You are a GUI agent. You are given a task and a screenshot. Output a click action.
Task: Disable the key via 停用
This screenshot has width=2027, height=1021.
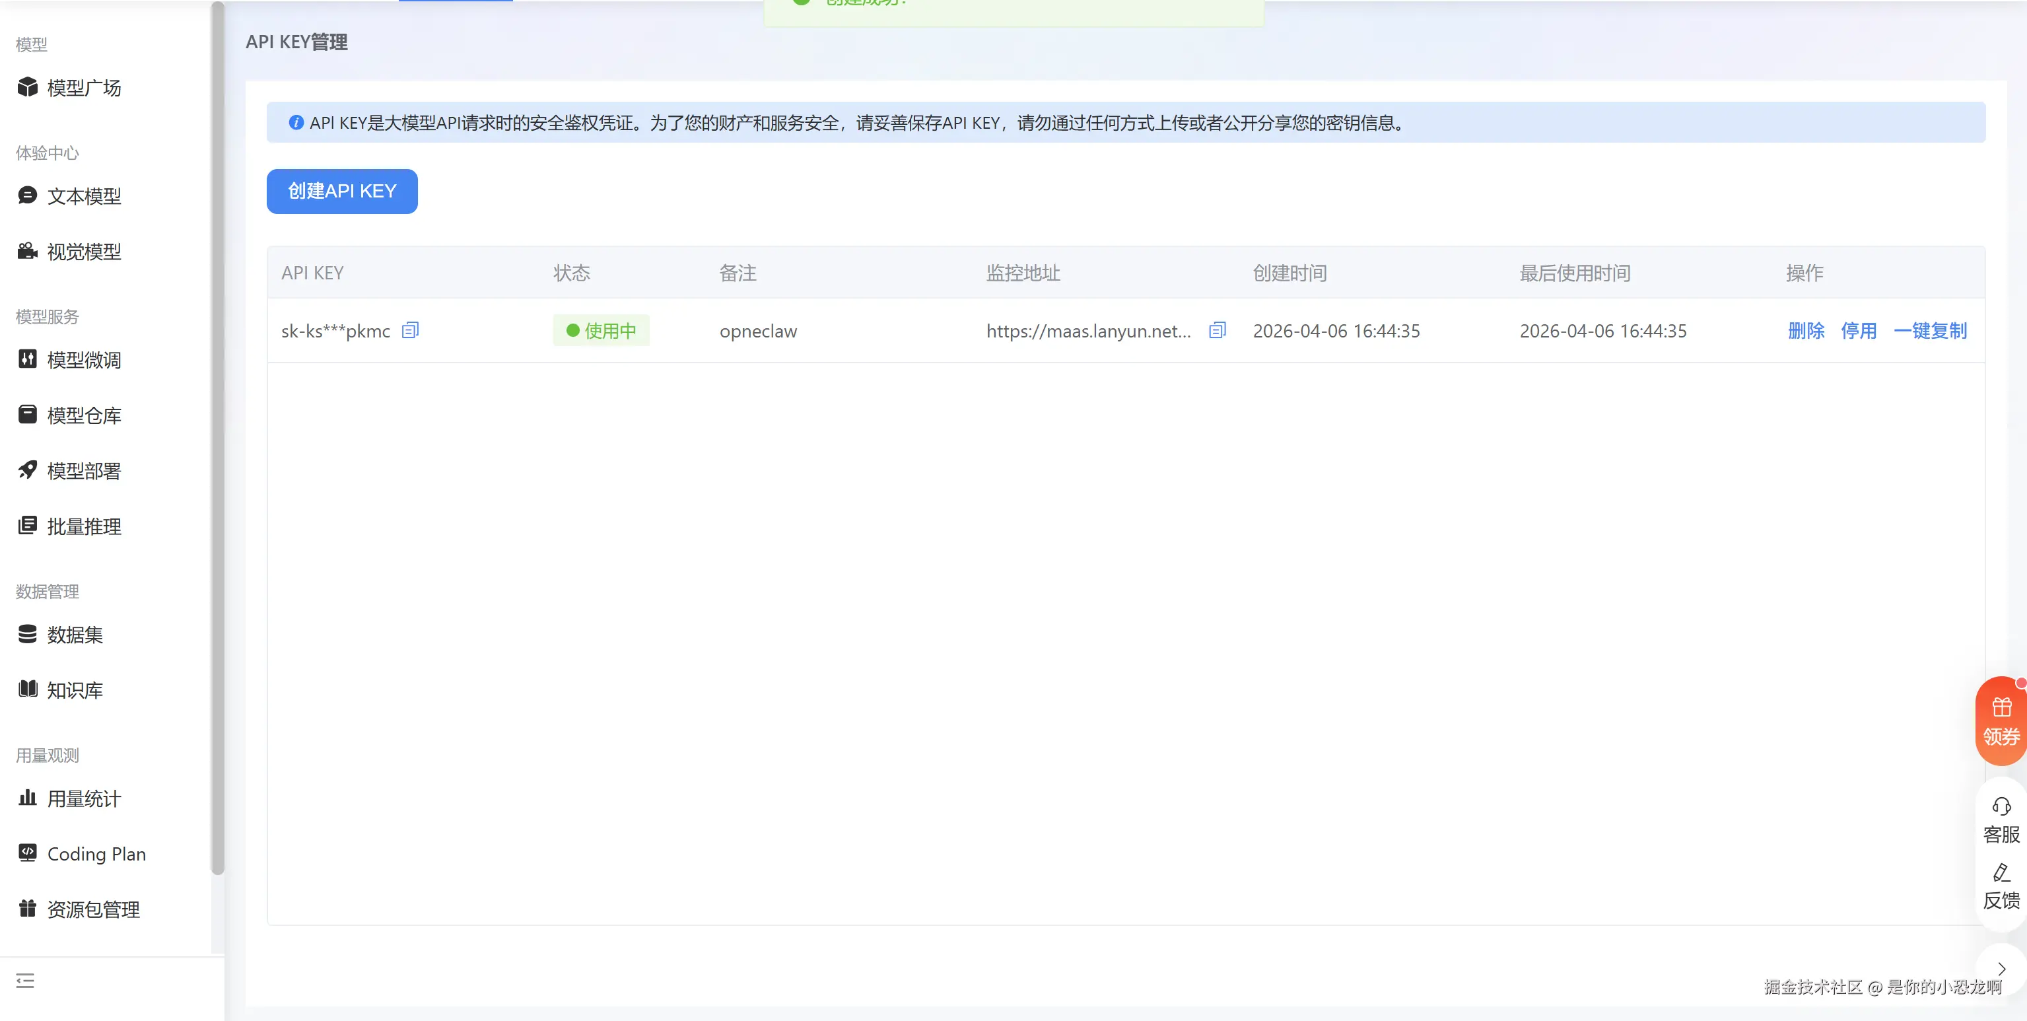coord(1859,331)
